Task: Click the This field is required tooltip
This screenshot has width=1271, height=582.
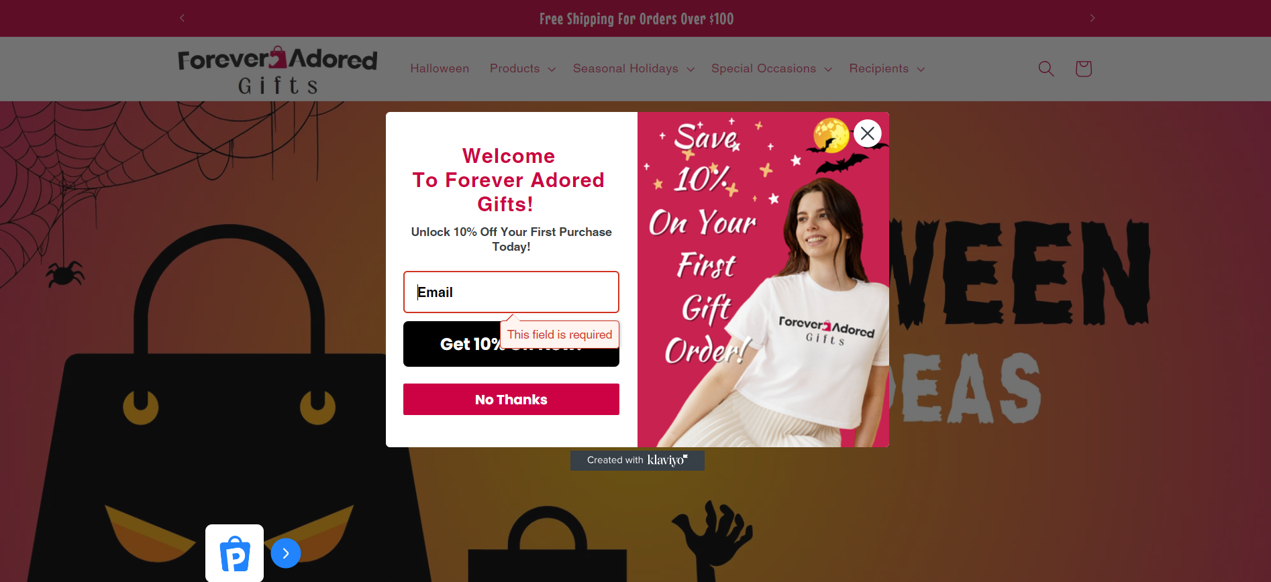Action: click(560, 335)
